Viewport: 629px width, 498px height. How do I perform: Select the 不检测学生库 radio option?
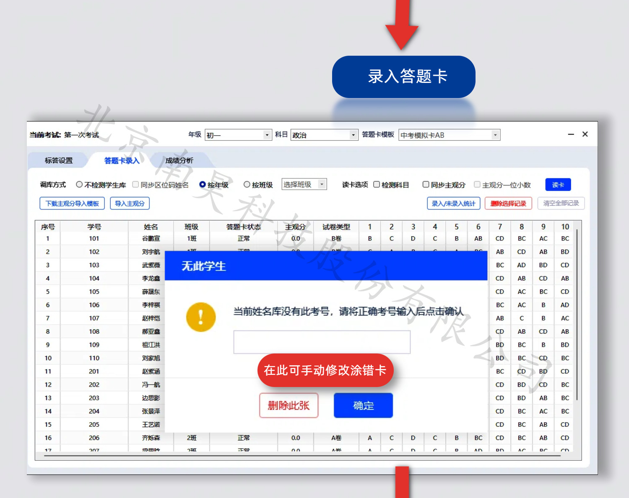tap(79, 185)
